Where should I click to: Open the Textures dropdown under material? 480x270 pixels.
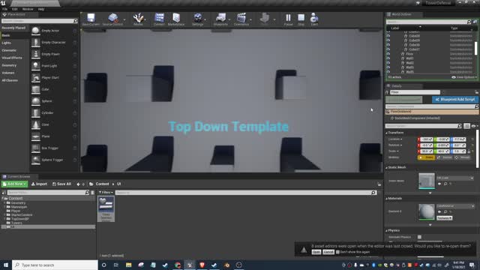pos(444,218)
